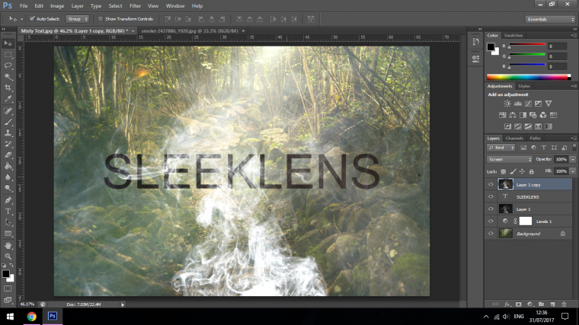The height and width of the screenshot is (325, 579).
Task: Open the Essentials workspace dropdown
Action: pyautogui.click(x=550, y=19)
